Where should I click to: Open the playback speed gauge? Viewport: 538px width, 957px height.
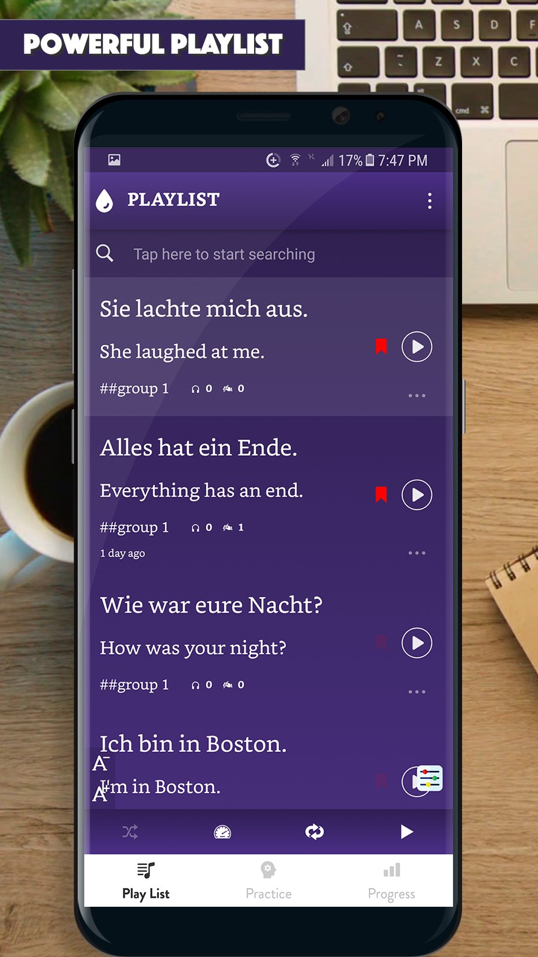click(222, 831)
